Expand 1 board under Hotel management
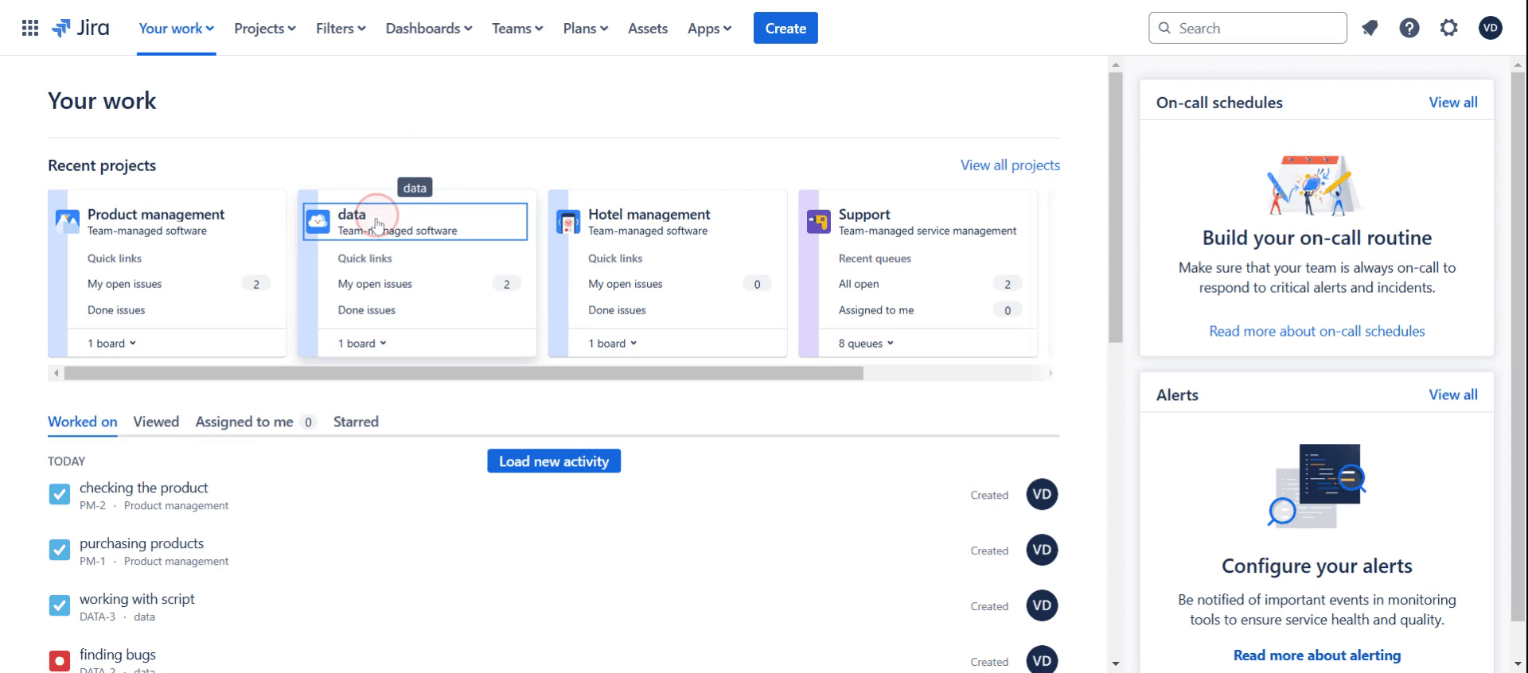 click(613, 343)
